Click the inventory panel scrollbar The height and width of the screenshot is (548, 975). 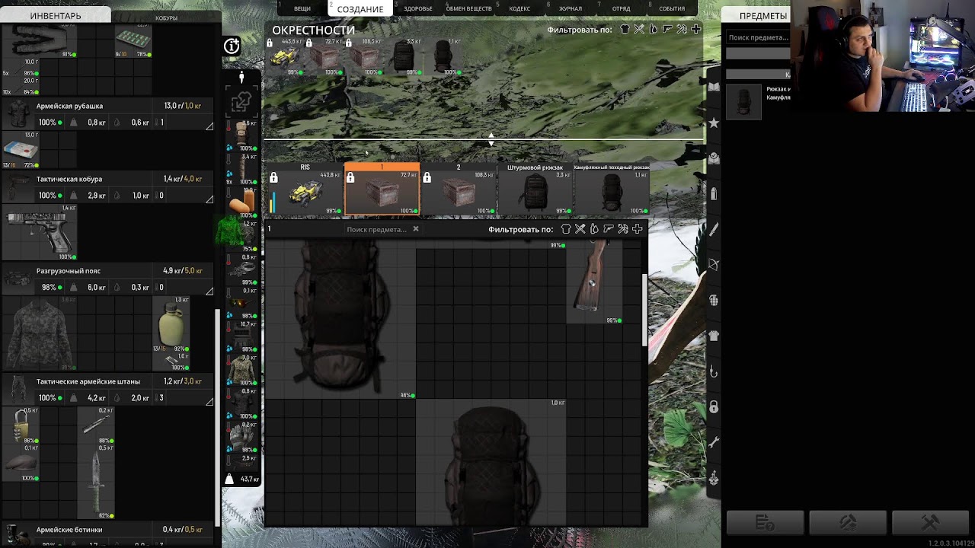[219, 417]
